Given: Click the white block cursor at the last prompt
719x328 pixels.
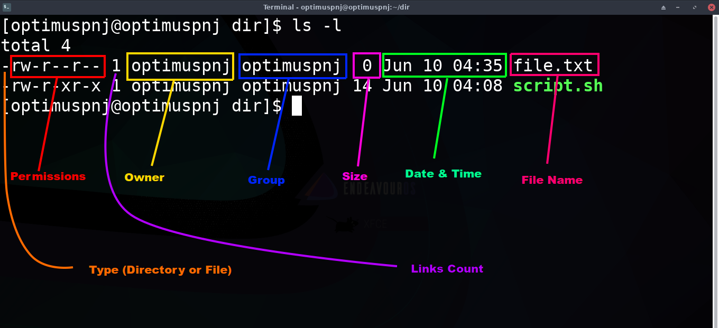Looking at the screenshot, I should 297,106.
